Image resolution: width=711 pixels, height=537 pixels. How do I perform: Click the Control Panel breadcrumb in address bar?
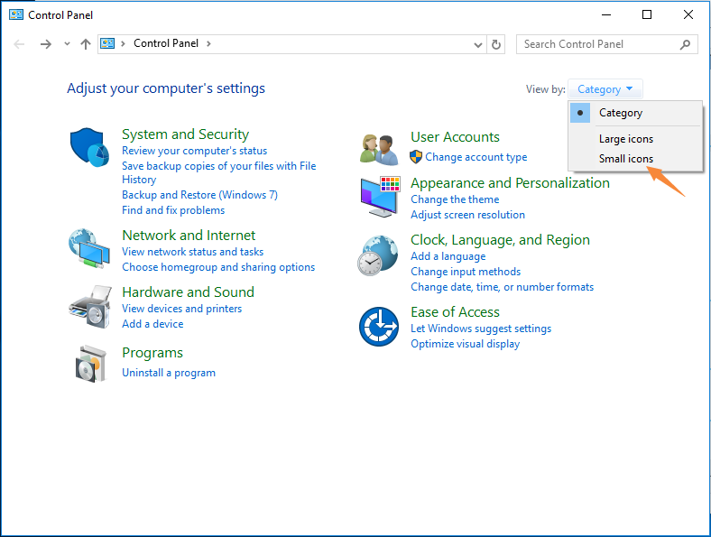[166, 43]
